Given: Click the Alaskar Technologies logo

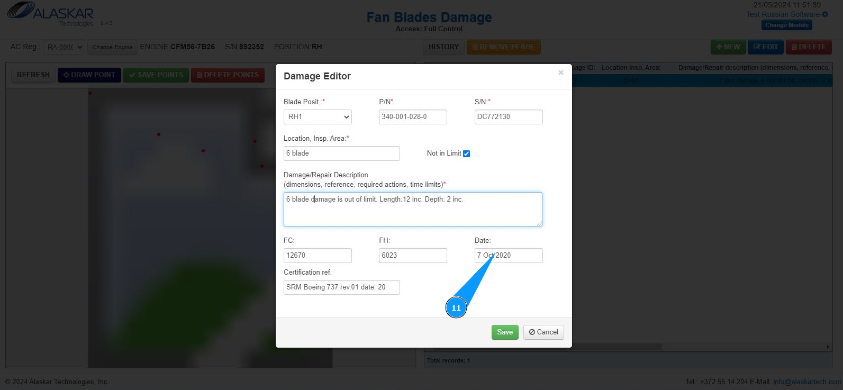Looking at the screenshot, I should [x=51, y=14].
